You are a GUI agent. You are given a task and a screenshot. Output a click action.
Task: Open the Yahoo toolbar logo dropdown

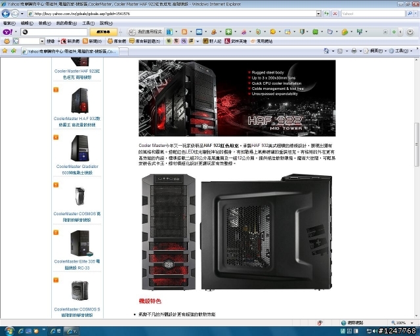click(16, 32)
